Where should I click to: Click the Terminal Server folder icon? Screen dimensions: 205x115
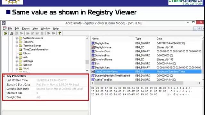click(x=20, y=46)
